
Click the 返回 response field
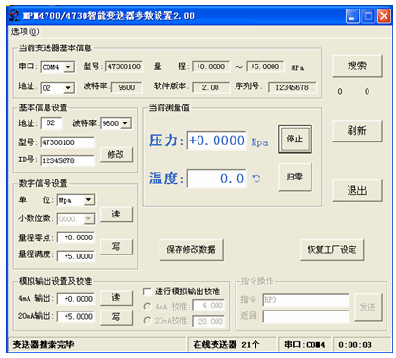point(306,316)
